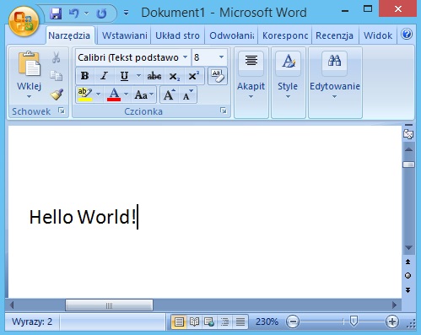
Task: Expand the font color dropdown arrow
Action: (x=126, y=94)
